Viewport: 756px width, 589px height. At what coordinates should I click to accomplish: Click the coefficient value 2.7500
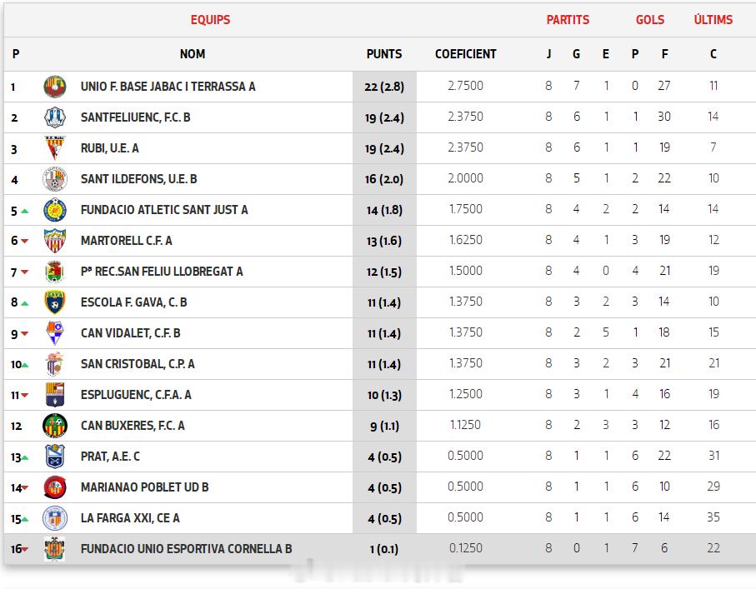click(465, 87)
